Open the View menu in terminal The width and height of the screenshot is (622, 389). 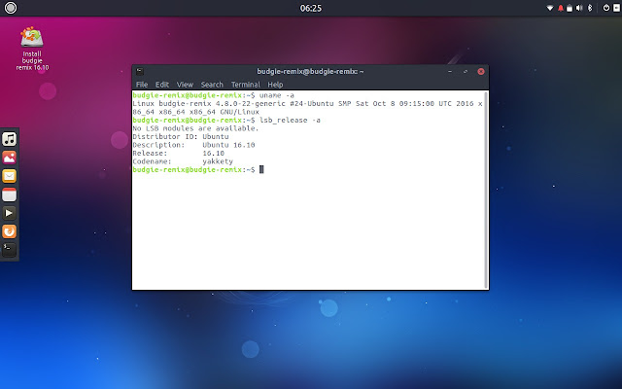pos(185,85)
